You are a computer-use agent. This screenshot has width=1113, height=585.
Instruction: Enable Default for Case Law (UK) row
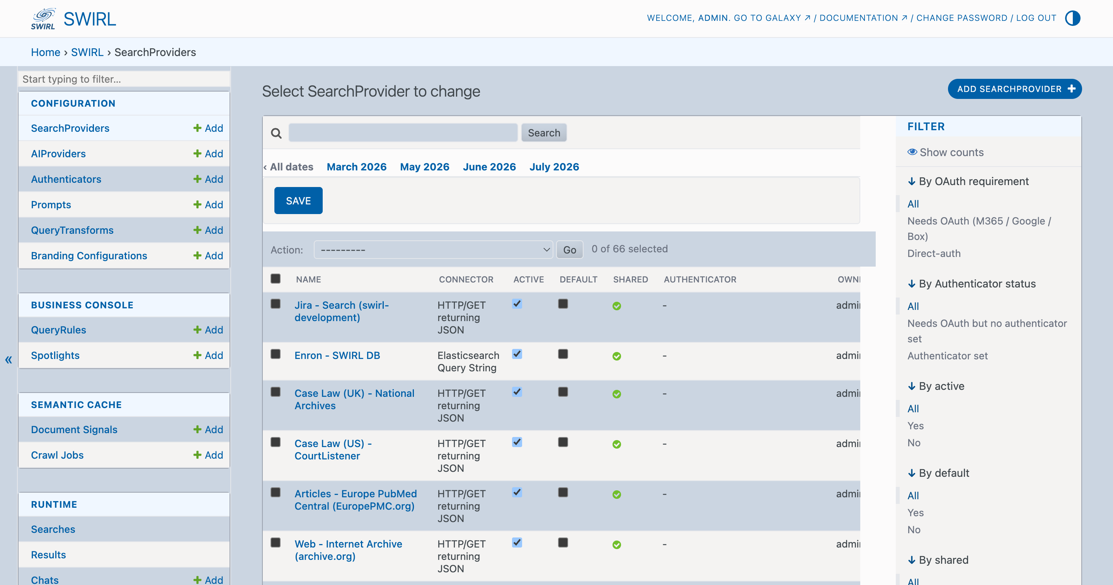[563, 392]
